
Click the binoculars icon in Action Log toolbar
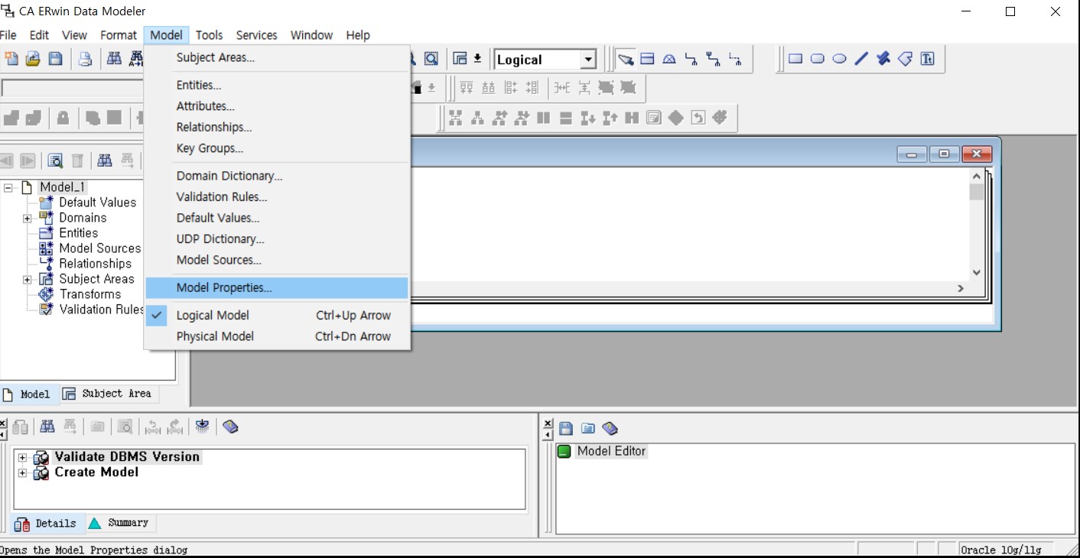[x=47, y=427]
